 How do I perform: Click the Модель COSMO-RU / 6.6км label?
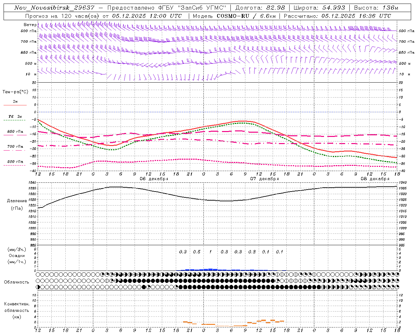pyautogui.click(x=234, y=16)
